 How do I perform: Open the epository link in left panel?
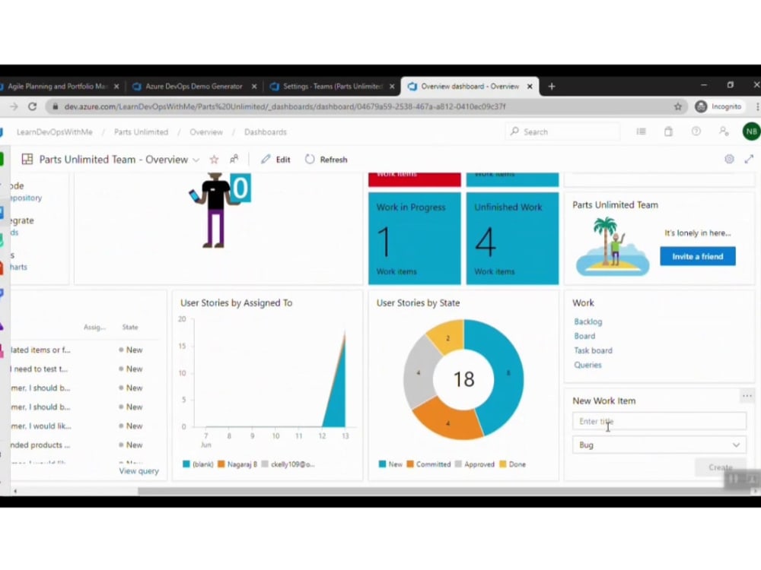[x=26, y=198]
